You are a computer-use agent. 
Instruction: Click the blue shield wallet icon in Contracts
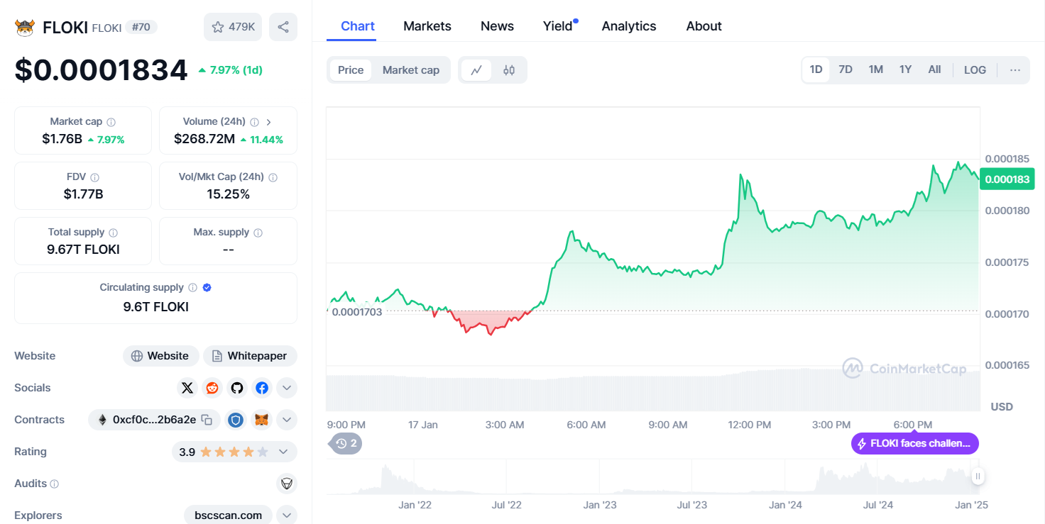tap(236, 420)
